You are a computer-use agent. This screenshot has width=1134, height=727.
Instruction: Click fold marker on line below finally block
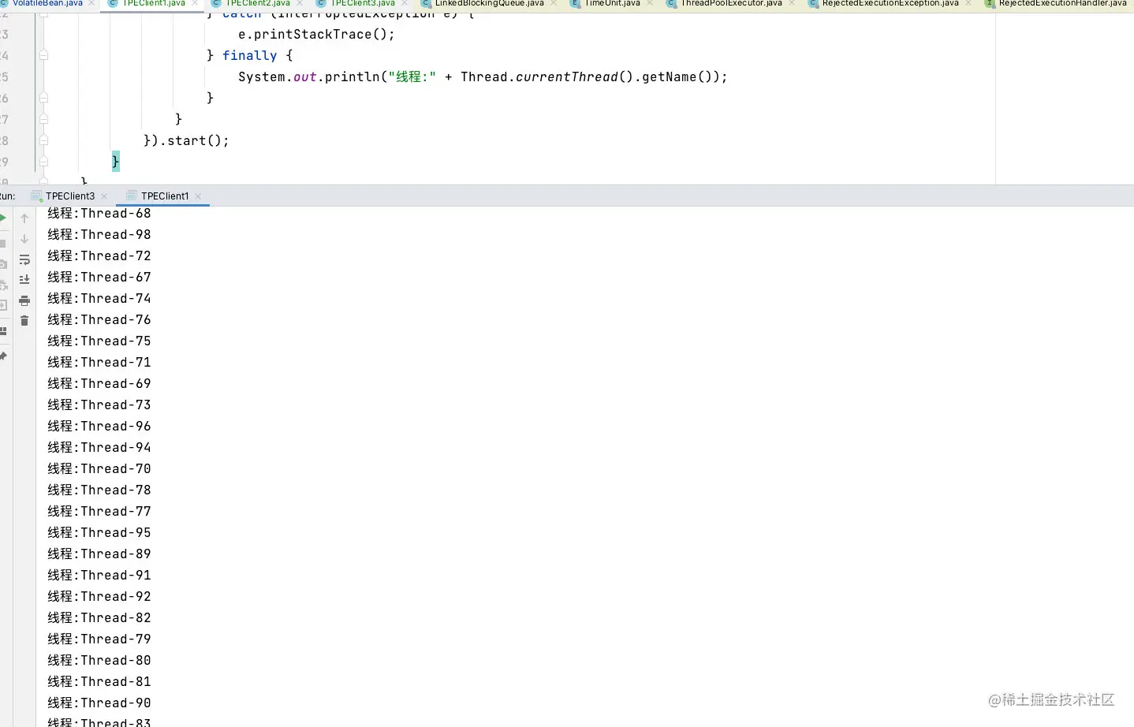tap(43, 119)
